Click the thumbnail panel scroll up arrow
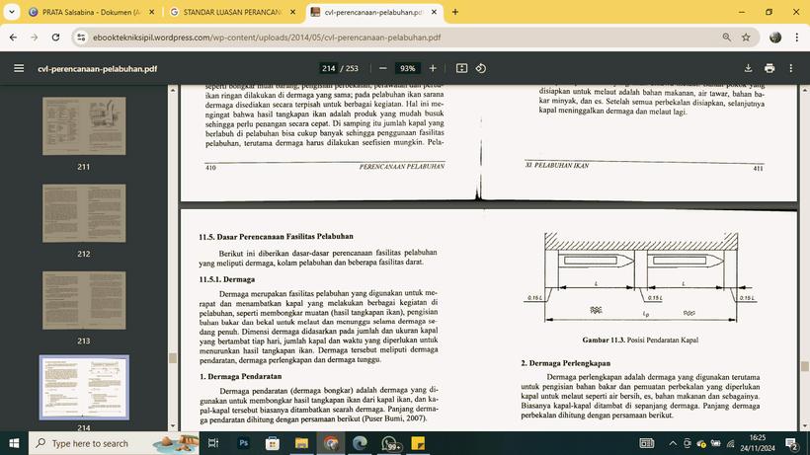This screenshot has height=455, width=810. 173,90
